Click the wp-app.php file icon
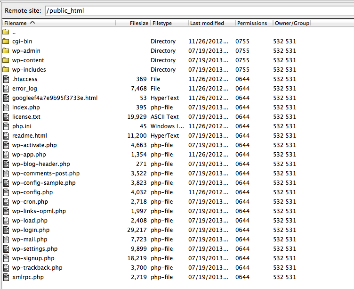Image resolution: width=354 pixels, height=289 pixels. 6,155
